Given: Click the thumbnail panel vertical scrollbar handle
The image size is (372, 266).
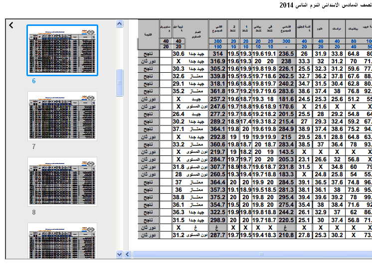Looking at the screenshot, I should (x=119, y=83).
